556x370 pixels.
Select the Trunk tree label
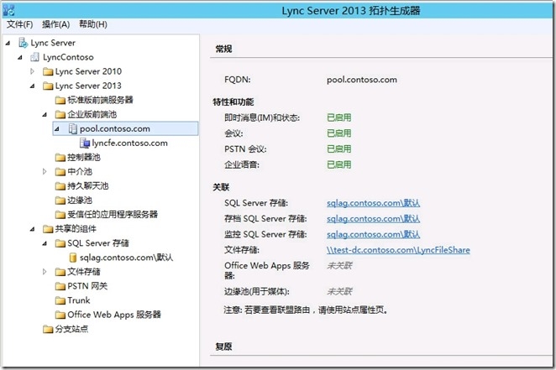[x=79, y=300]
